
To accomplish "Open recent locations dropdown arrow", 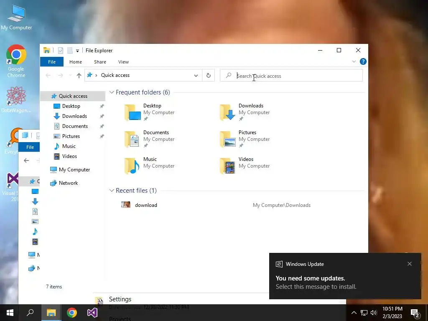I will (70, 75).
